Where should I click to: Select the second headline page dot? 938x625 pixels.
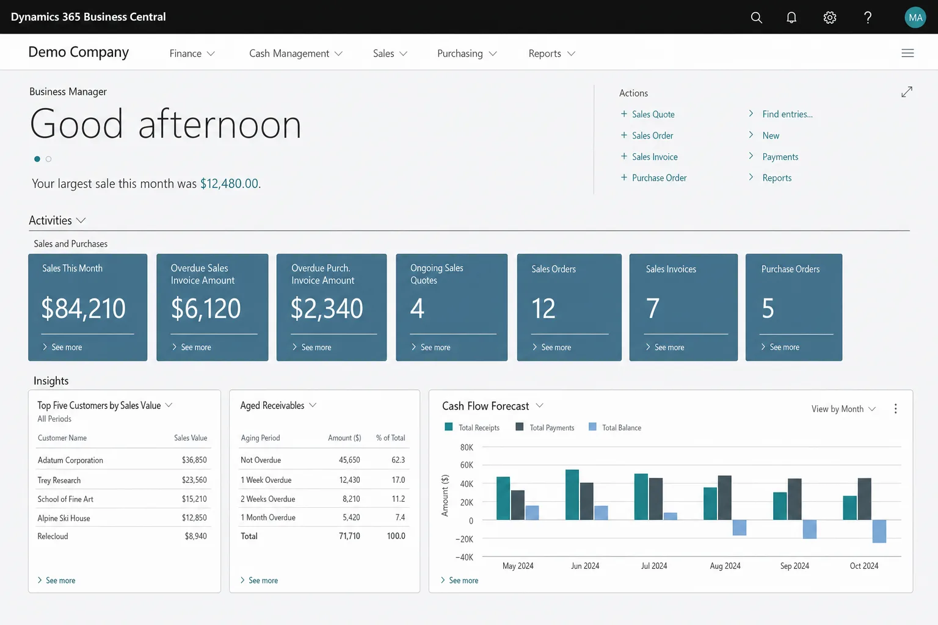point(49,159)
